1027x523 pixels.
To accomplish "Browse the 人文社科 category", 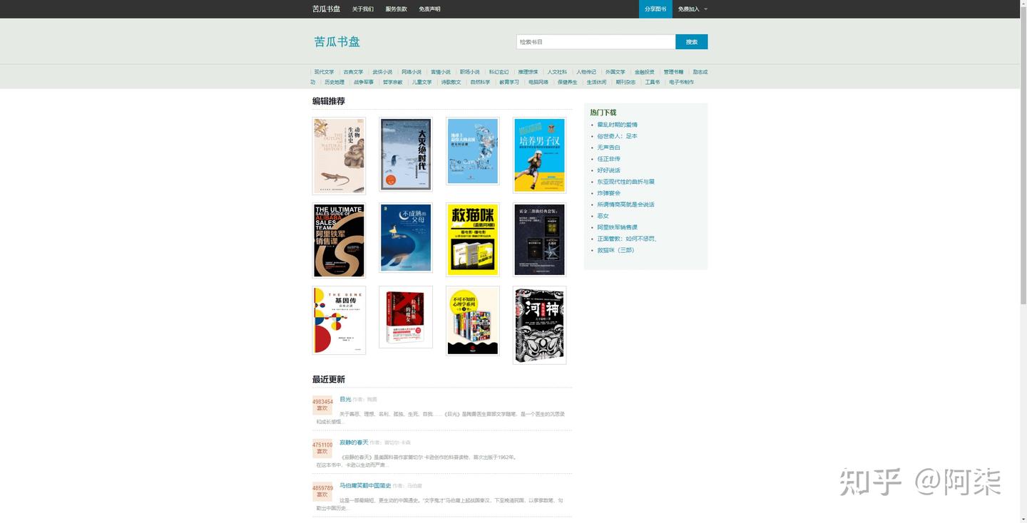I will click(557, 72).
